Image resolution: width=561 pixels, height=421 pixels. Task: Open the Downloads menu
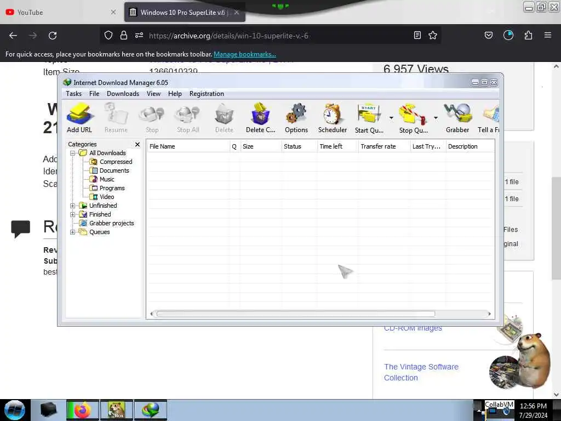click(123, 94)
